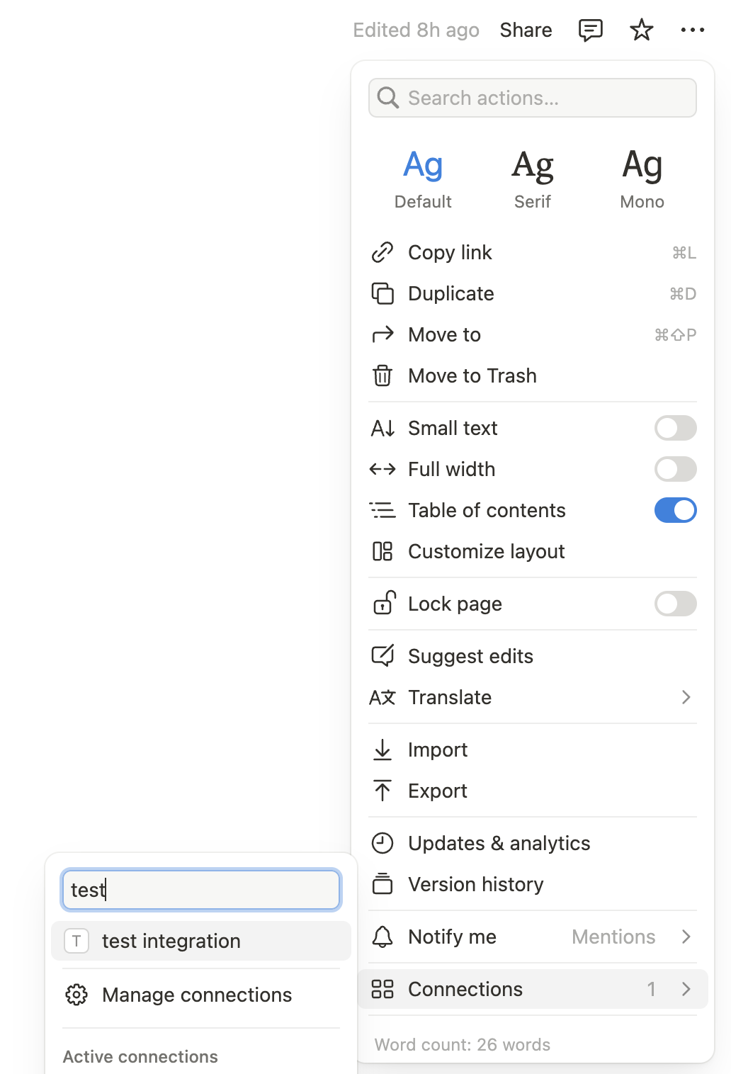The width and height of the screenshot is (731, 1074).
Task: Add page to favorites with star icon
Action: pyautogui.click(x=642, y=30)
